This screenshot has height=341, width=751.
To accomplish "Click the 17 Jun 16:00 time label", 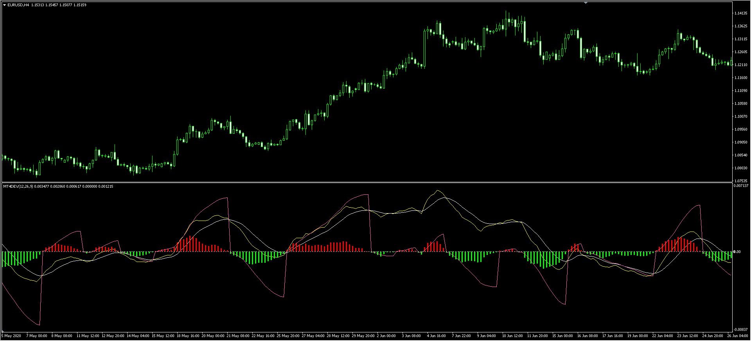I will coord(613,336).
